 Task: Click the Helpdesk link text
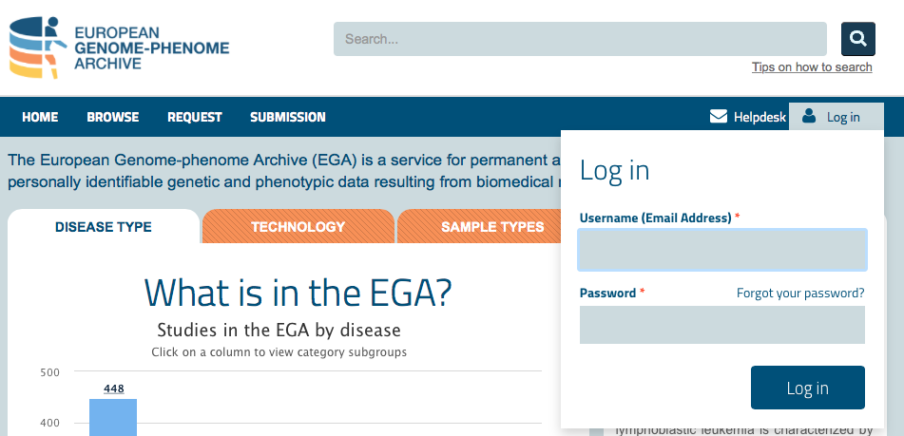760,118
